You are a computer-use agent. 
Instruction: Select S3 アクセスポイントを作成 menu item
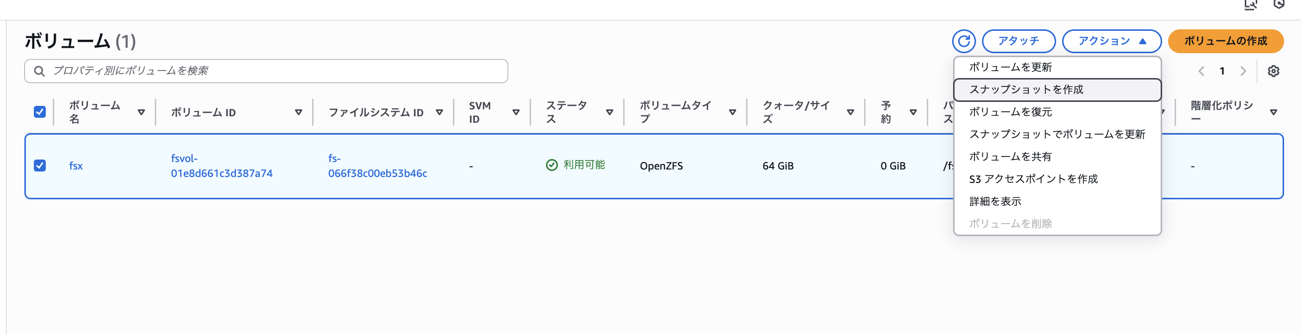[1033, 179]
